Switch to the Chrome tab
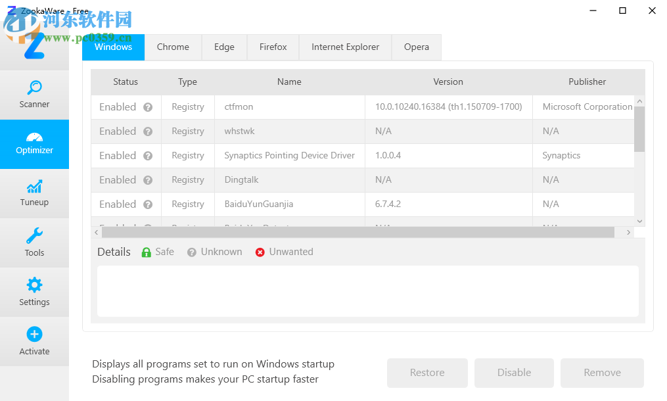Screen dimensions: 667x401 [173, 47]
